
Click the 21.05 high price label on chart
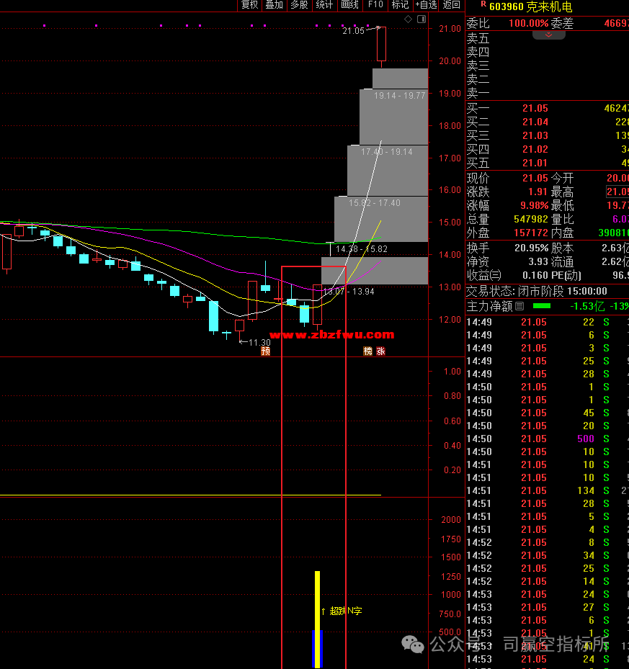pos(353,31)
